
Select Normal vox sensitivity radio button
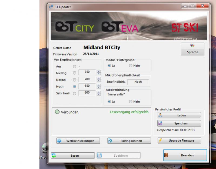(74, 80)
